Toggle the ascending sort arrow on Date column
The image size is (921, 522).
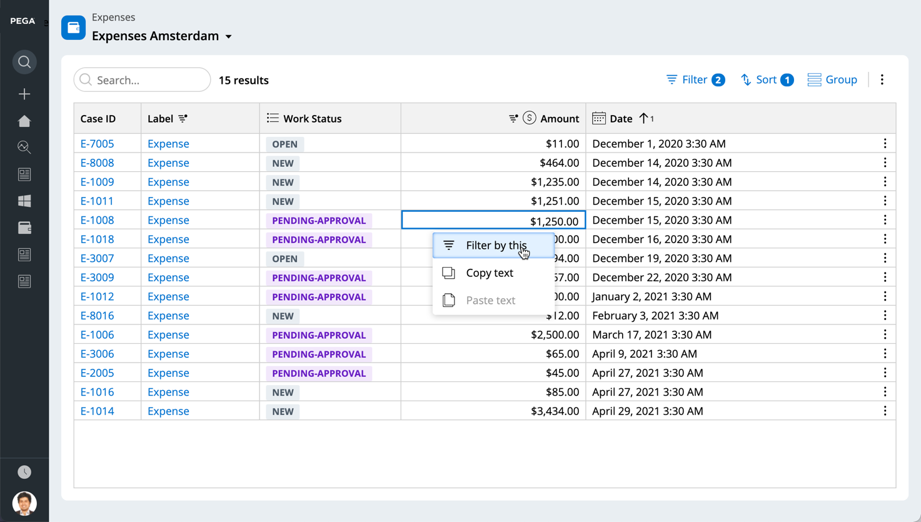(x=645, y=118)
